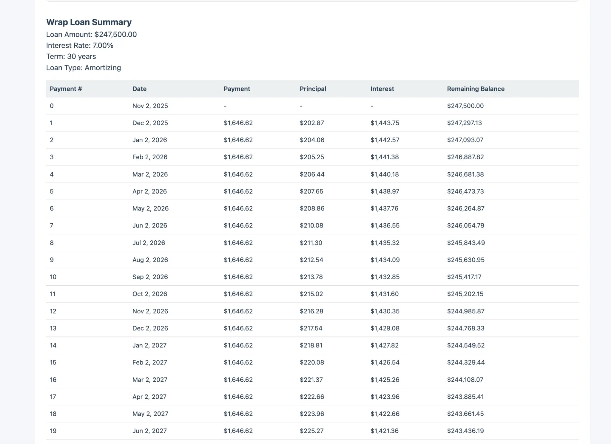This screenshot has width=611, height=444.
Task: Click the $202.87 principal value
Action: tap(311, 123)
